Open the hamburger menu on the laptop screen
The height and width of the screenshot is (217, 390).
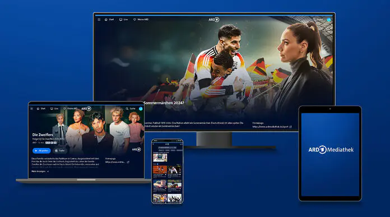31,109
